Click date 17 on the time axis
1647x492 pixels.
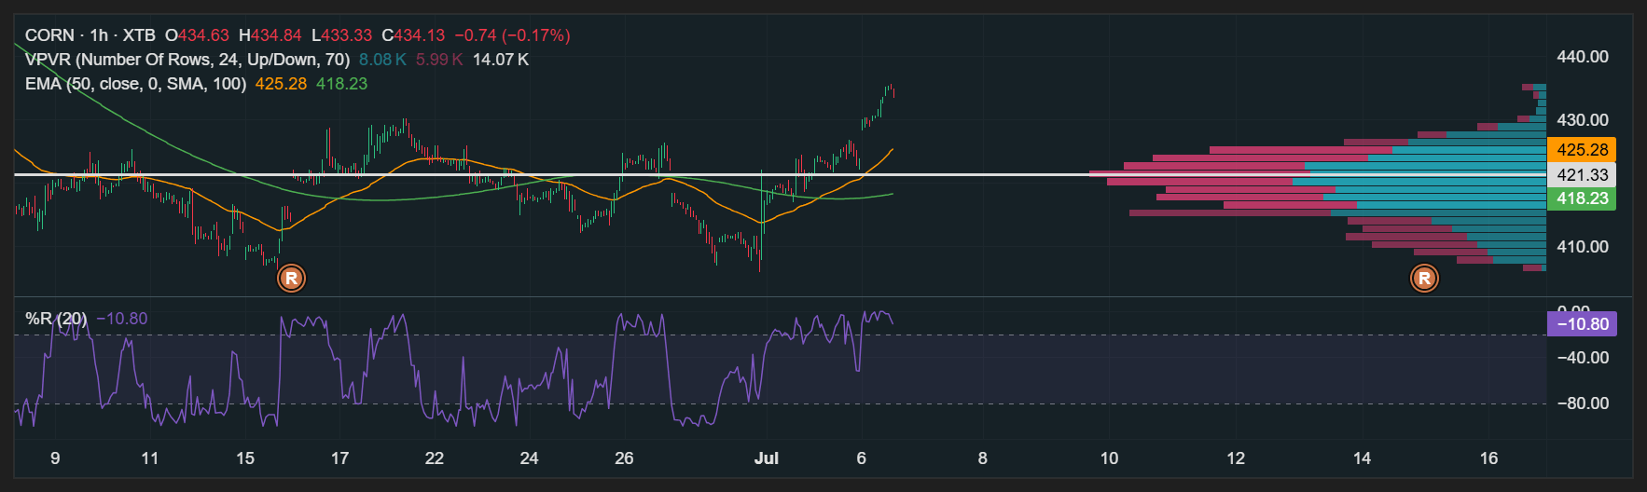coord(339,458)
